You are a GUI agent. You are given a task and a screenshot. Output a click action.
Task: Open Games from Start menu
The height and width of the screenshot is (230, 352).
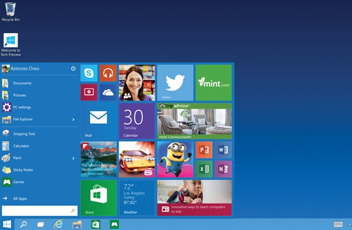[x=39, y=182]
